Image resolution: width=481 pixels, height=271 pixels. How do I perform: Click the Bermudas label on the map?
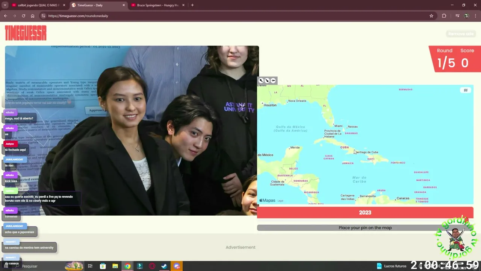(x=405, y=90)
